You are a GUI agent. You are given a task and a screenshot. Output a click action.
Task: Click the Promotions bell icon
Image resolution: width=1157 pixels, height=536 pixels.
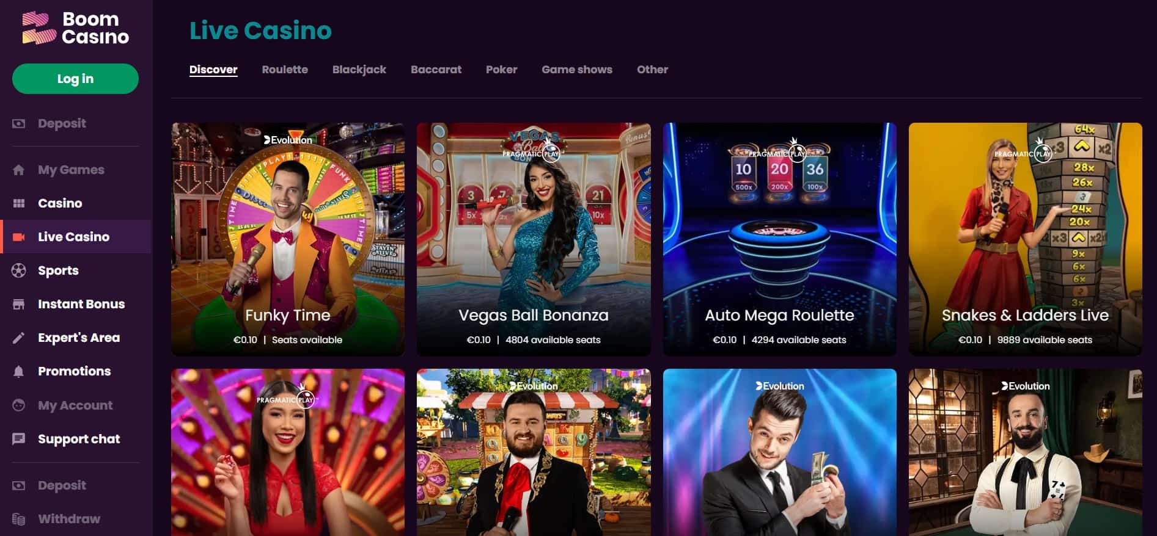pos(19,371)
